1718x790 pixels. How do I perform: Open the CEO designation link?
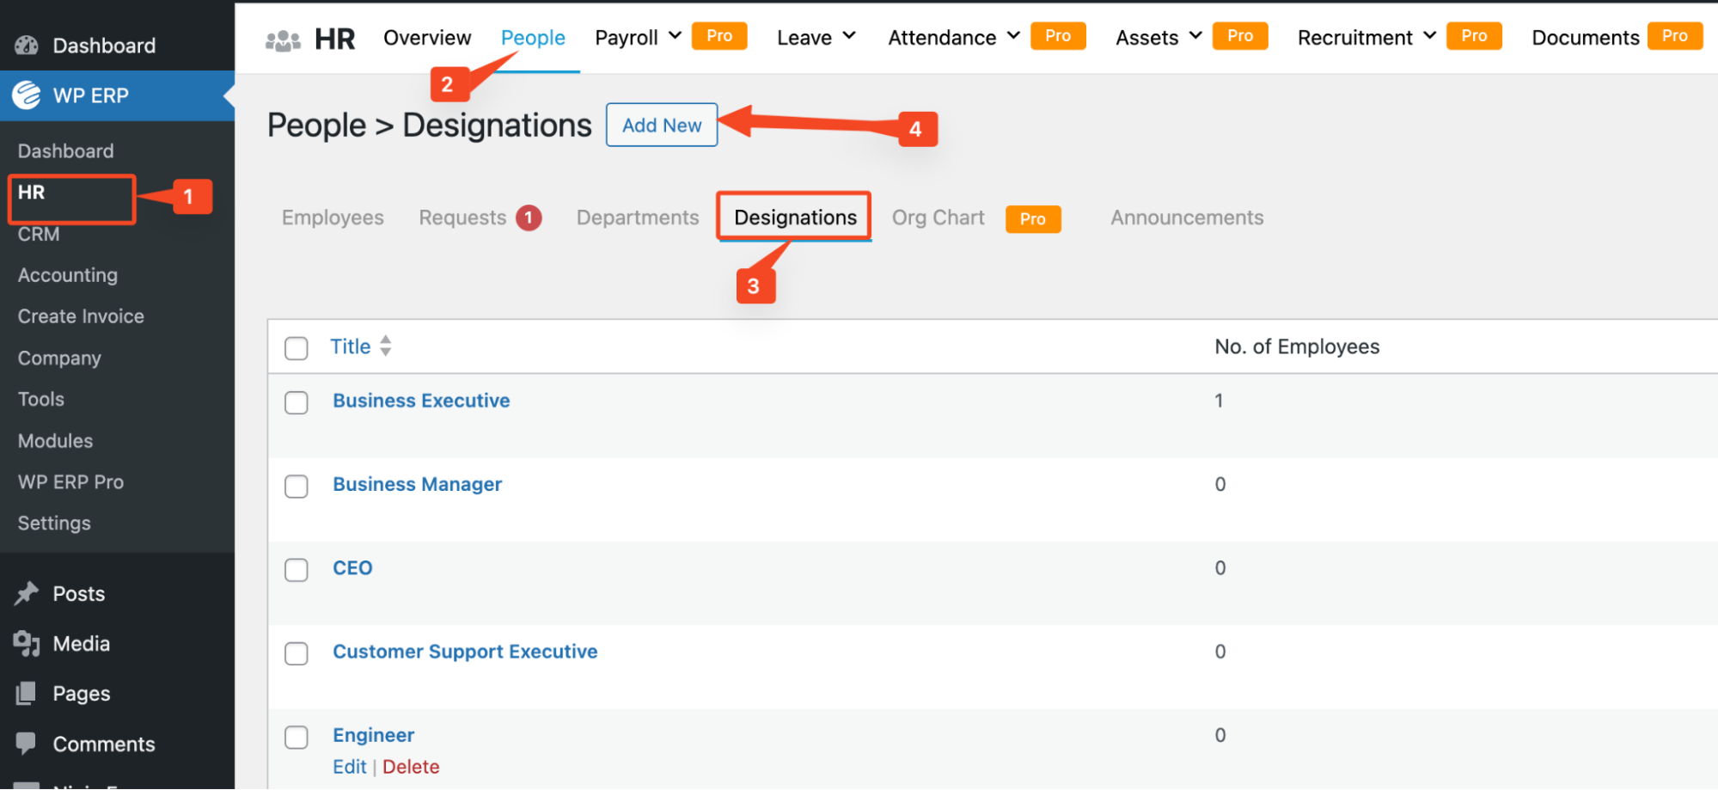pyautogui.click(x=352, y=568)
